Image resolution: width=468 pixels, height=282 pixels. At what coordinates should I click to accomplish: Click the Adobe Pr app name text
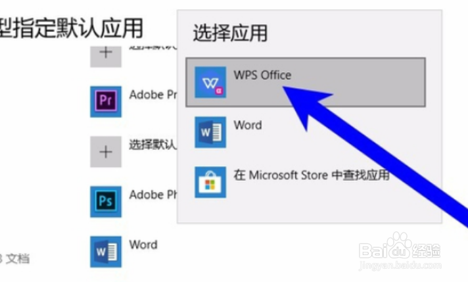152,95
